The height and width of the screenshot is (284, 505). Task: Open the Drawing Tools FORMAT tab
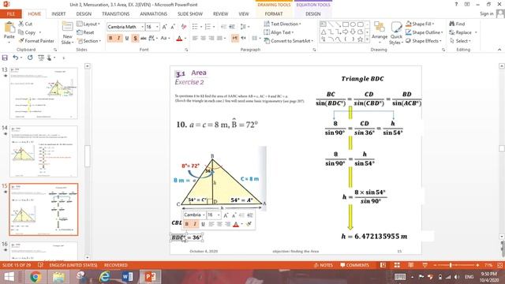(274, 14)
